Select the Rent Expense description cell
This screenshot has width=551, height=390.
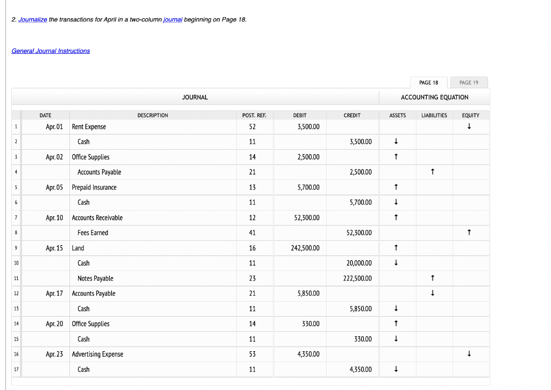tap(88, 127)
